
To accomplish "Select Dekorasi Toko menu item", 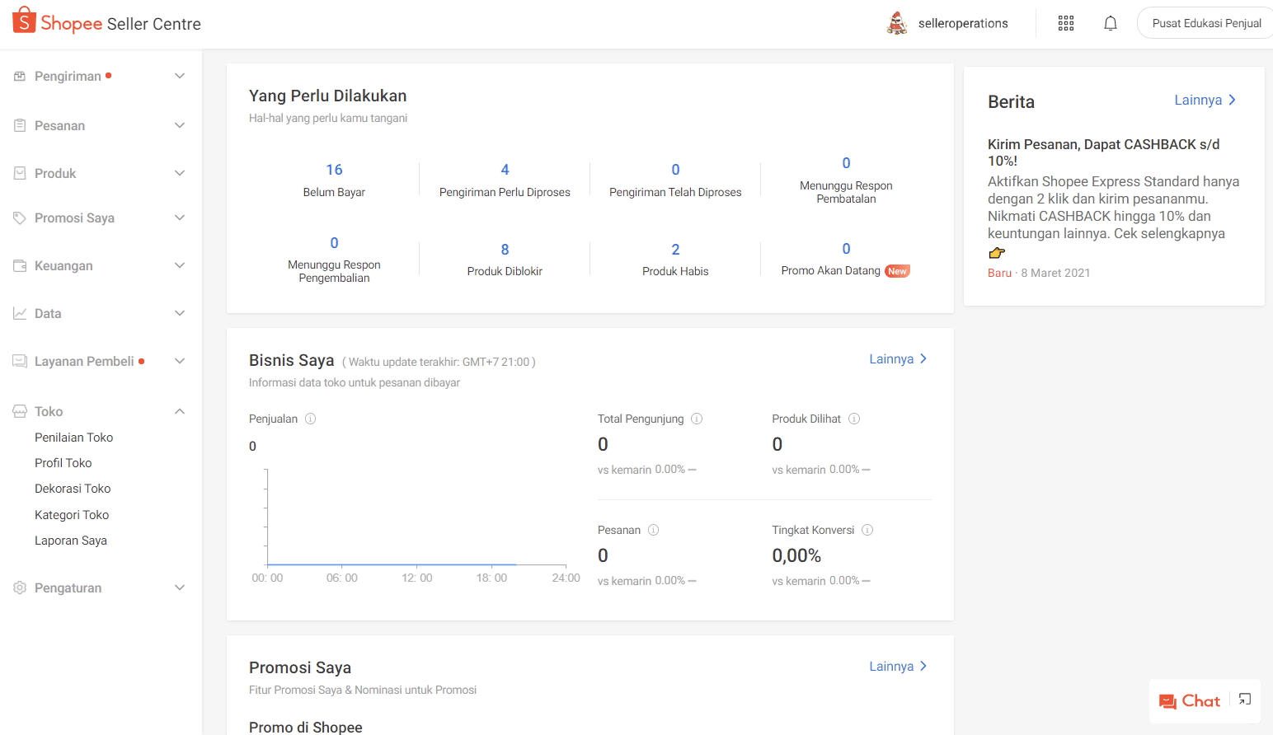I will [x=73, y=489].
